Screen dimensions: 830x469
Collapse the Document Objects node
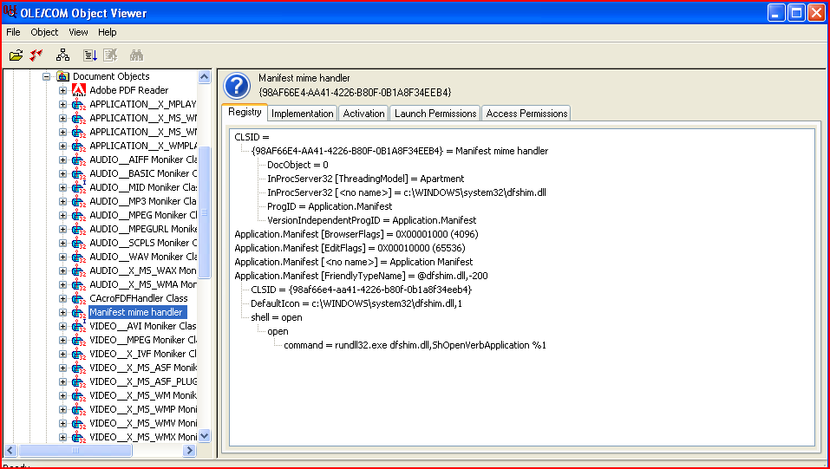(46, 77)
